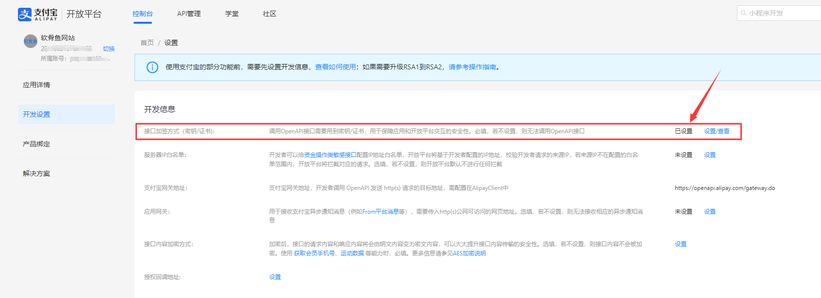The width and height of the screenshot is (821, 298).
Task: Open the 运动数据 link
Action: [x=352, y=253]
